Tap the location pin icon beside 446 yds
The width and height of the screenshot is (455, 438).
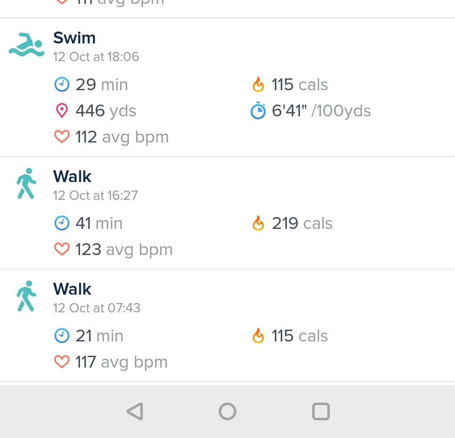point(62,111)
